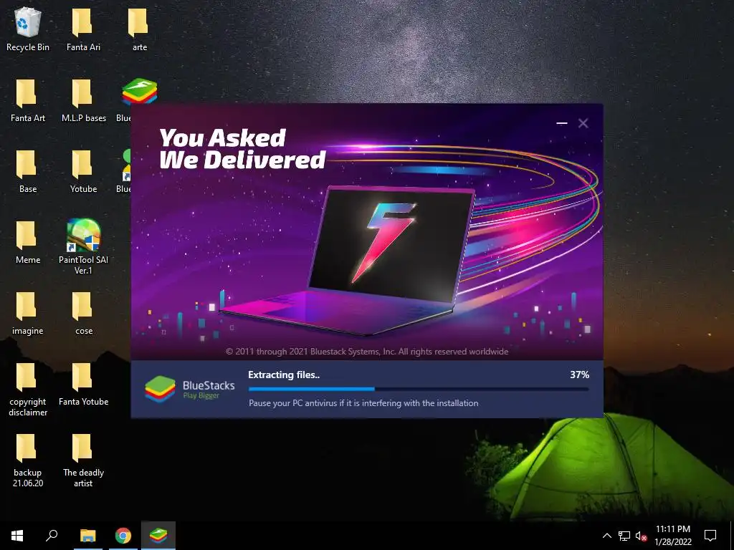Click the BlueStacks logo in installer
Image resolution: width=734 pixels, height=550 pixels.
point(189,389)
